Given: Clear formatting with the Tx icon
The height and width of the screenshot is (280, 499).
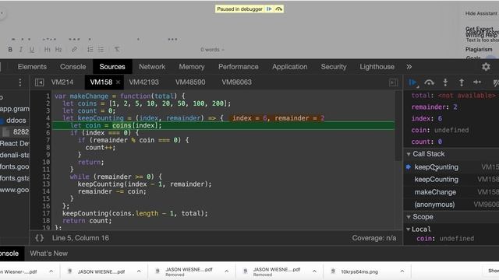Looking at the screenshot, I should (x=117, y=50).
